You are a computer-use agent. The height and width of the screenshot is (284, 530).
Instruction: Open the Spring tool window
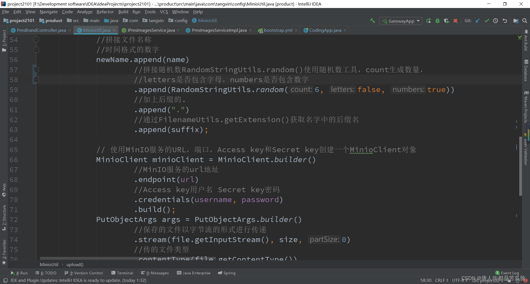point(227,273)
